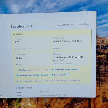The width and height of the screenshot is (108, 108).
Task: Click the Connect to Store WiFi button
Action: coord(66,25)
